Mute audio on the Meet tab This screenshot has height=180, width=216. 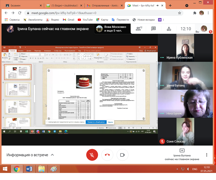pyautogui.click(x=158, y=5)
